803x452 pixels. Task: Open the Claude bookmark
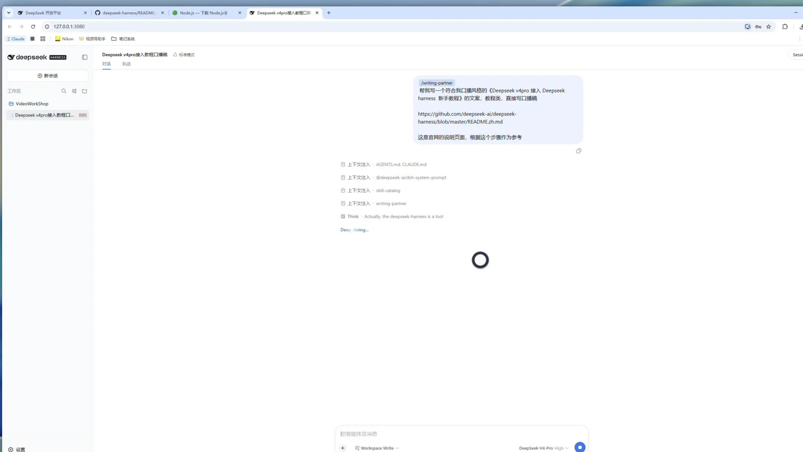pyautogui.click(x=16, y=39)
